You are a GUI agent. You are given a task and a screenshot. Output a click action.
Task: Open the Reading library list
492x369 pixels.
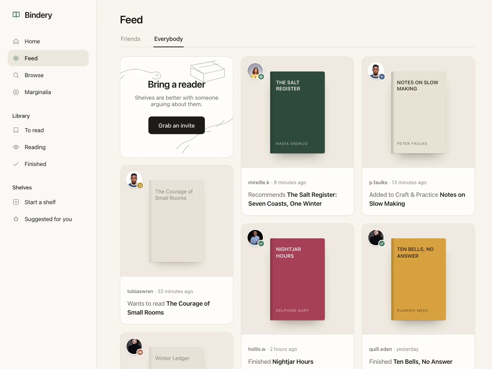coord(48,147)
